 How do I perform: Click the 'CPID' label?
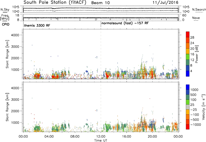coord(6,24)
